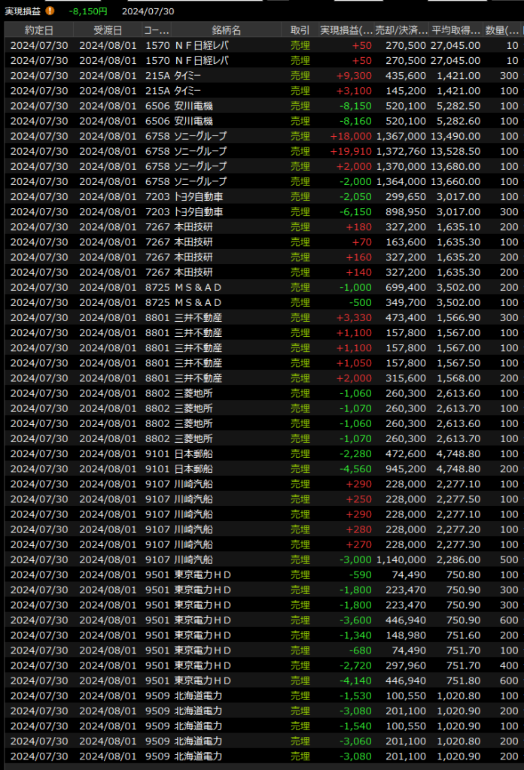Screen dimensions: 524x770
Task: Sort by the 実現損益 column header
Action: click(x=346, y=30)
